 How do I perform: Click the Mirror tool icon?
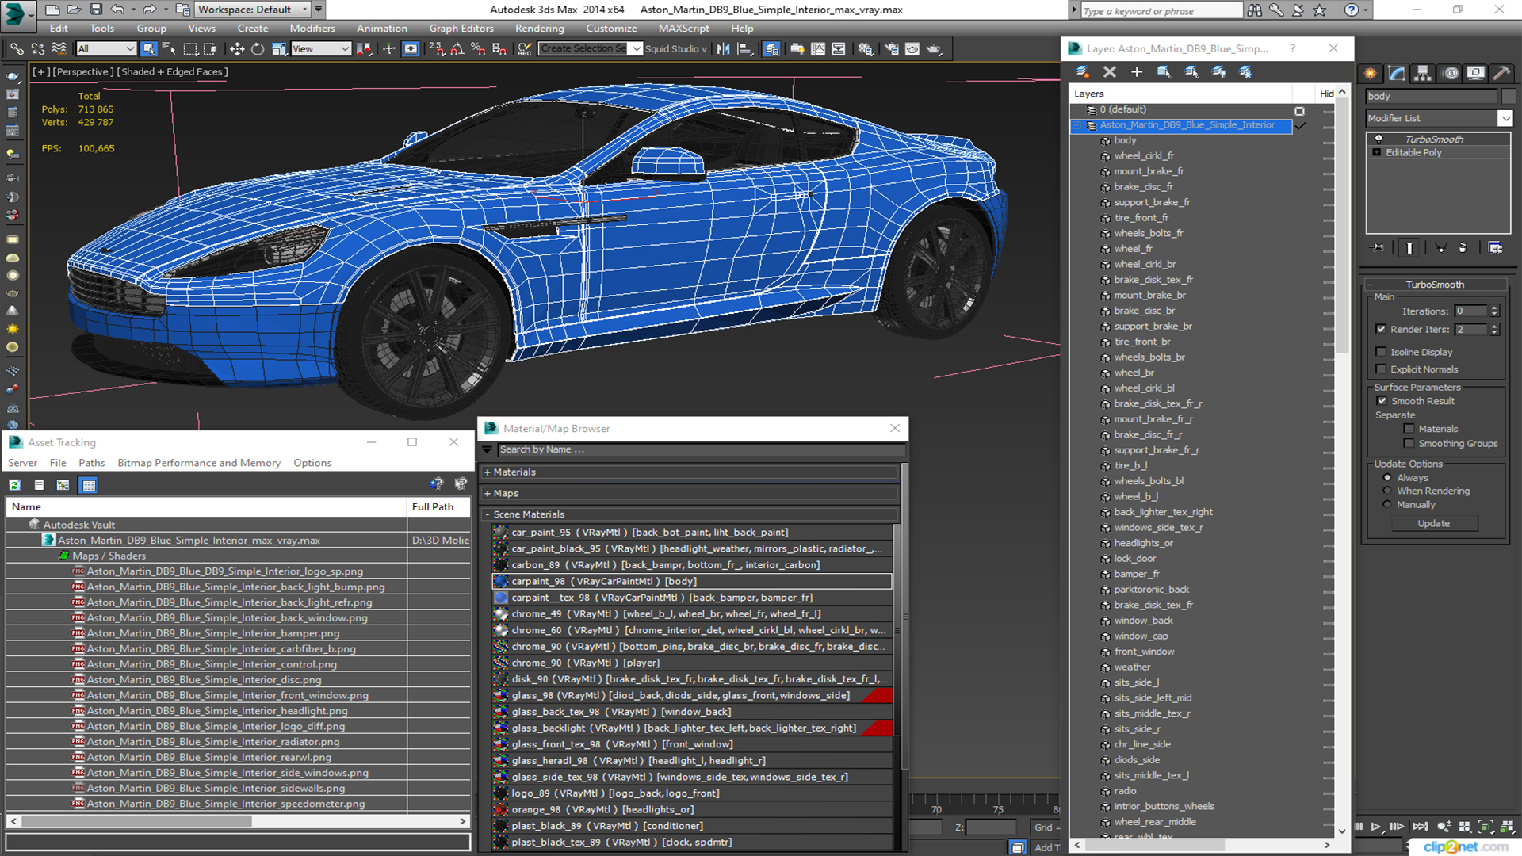click(x=723, y=49)
